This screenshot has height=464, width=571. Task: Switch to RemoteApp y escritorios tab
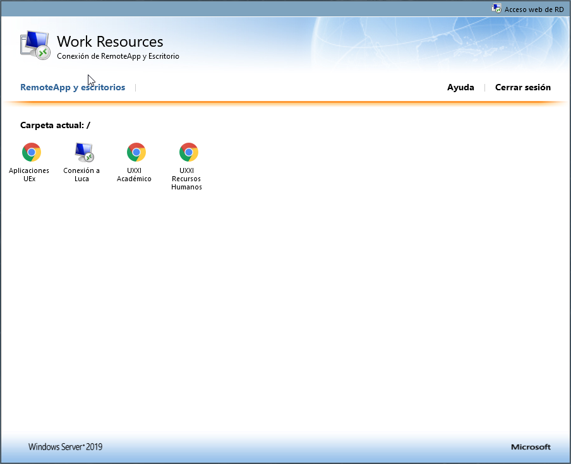[73, 88]
